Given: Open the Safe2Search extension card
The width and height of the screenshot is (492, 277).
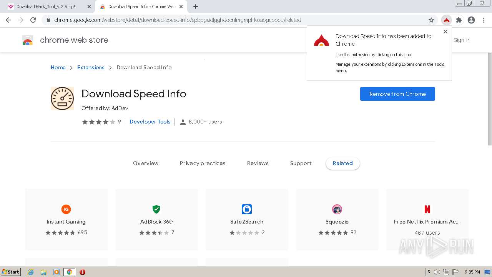Looking at the screenshot, I should pyautogui.click(x=247, y=219).
